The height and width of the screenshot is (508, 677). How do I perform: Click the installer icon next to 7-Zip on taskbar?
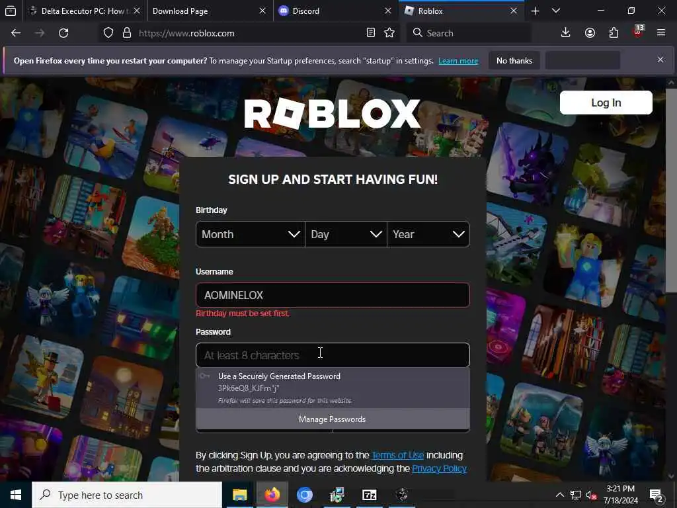click(337, 495)
